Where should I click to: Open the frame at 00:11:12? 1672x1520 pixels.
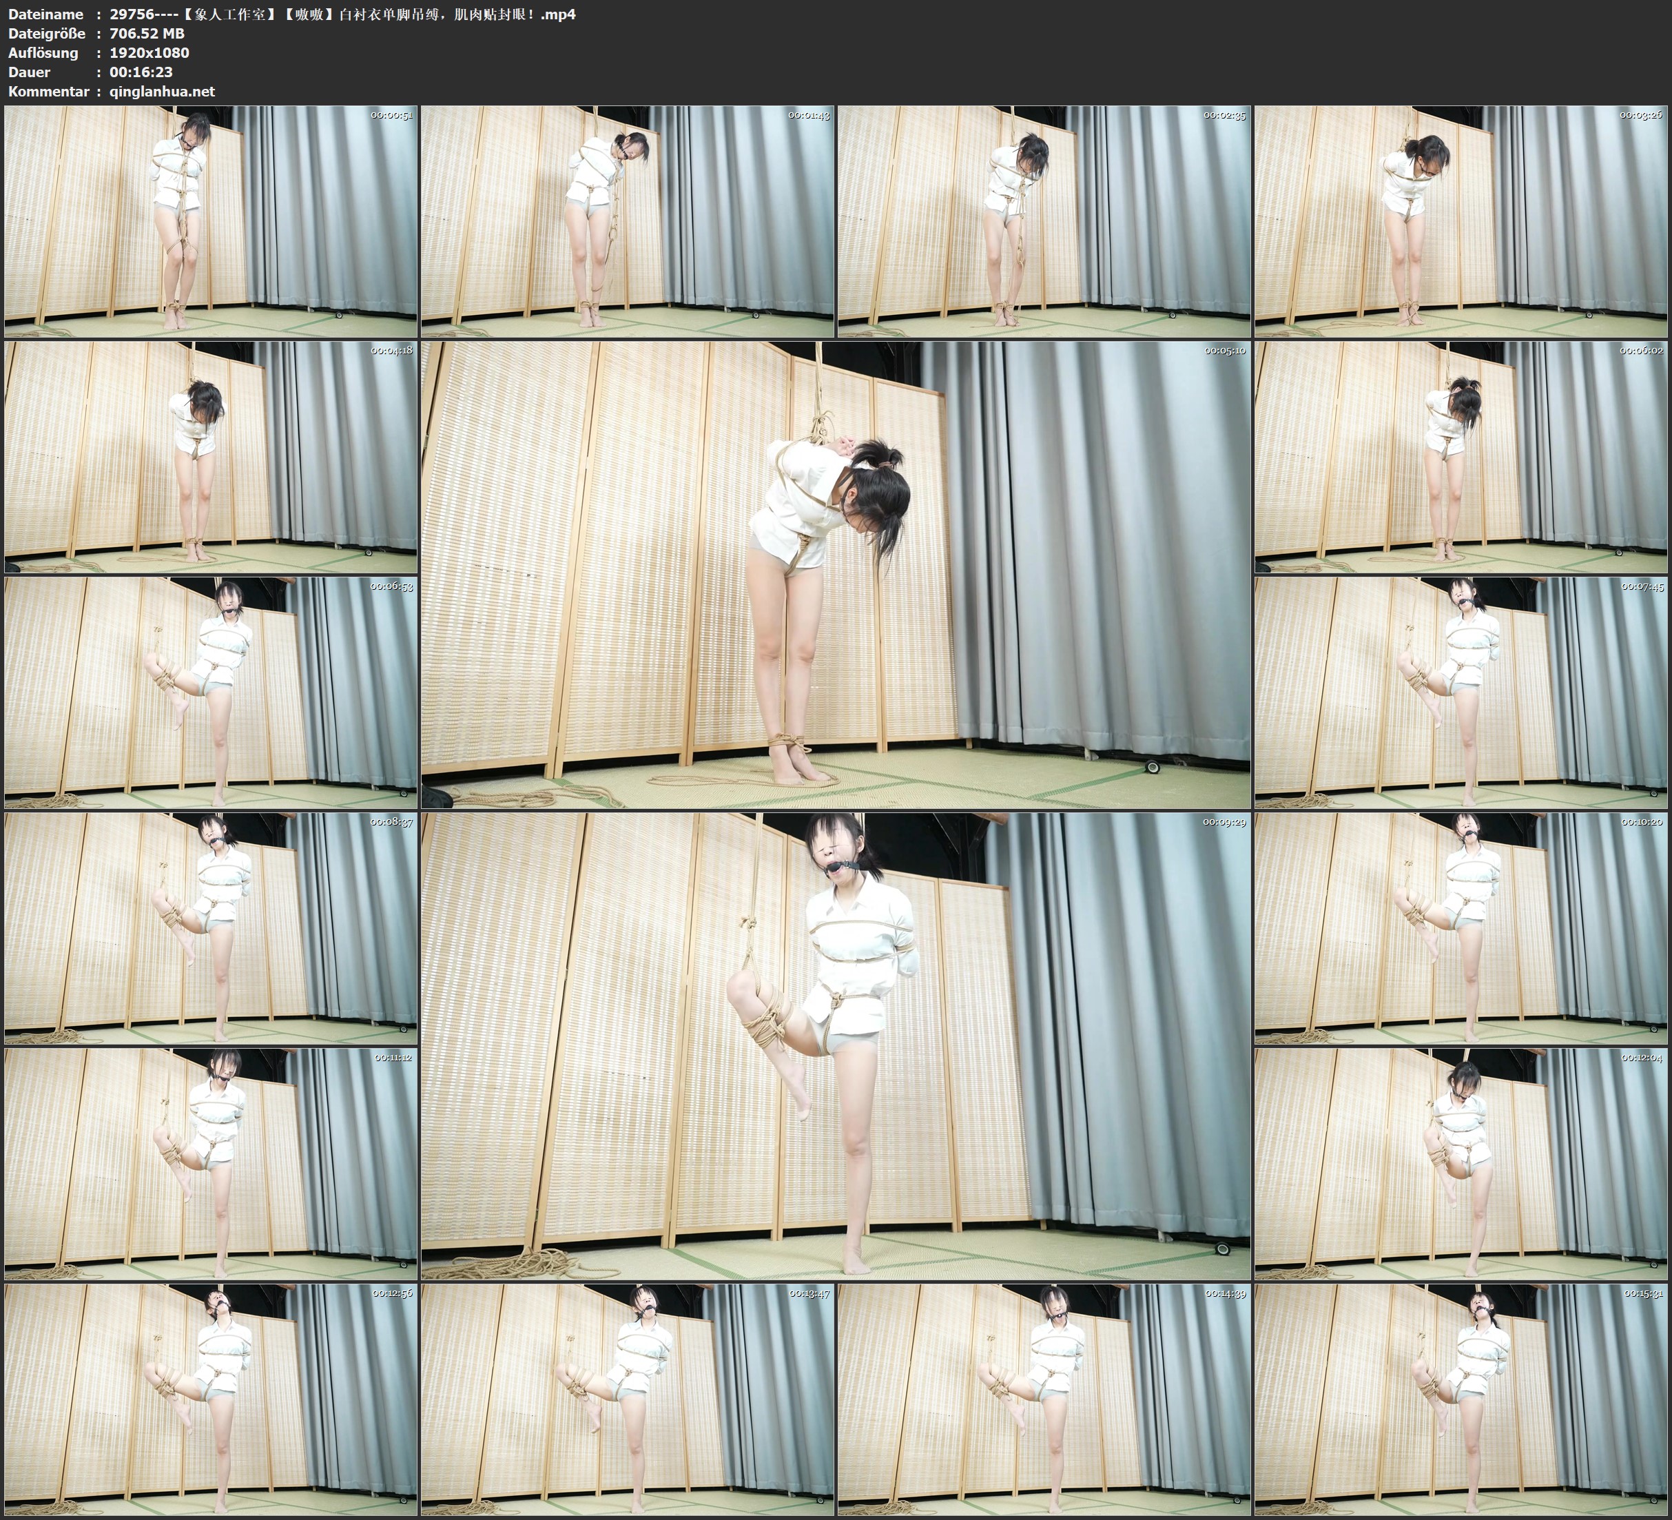coord(211,1163)
